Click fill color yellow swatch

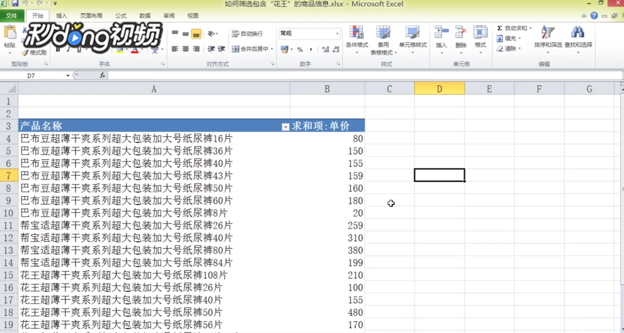click(x=120, y=50)
